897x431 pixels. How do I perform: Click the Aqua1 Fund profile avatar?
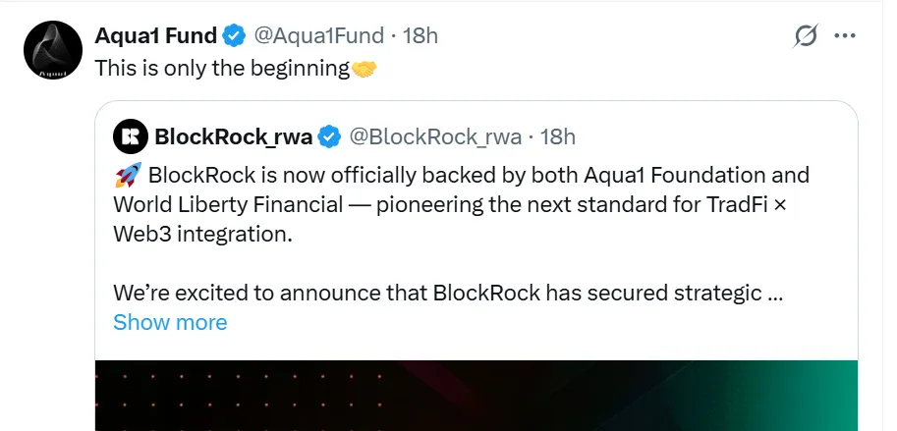tap(49, 49)
